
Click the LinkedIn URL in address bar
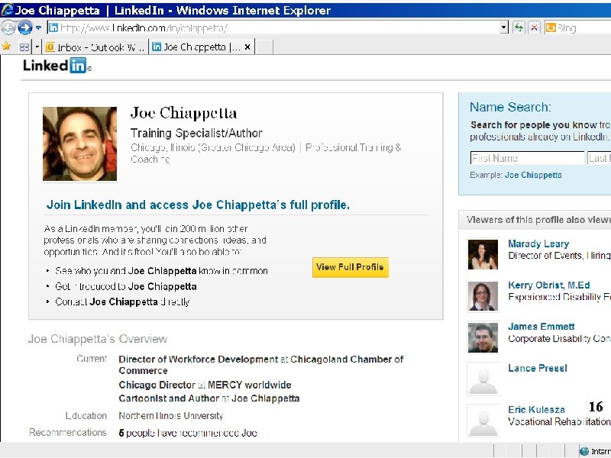tap(144, 28)
